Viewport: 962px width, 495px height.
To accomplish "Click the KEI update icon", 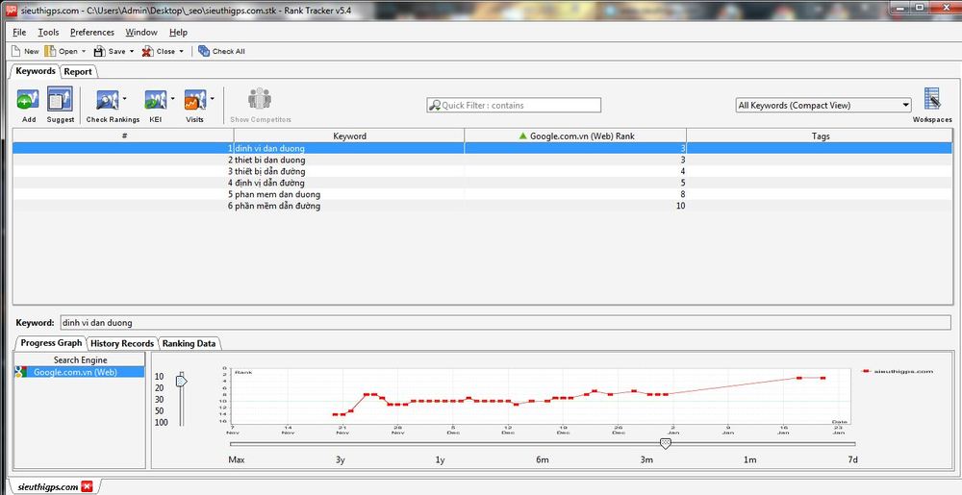I will click(155, 99).
